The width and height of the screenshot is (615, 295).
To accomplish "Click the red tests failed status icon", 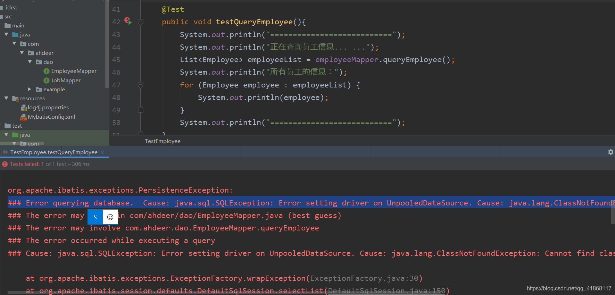I will pyautogui.click(x=5, y=164).
